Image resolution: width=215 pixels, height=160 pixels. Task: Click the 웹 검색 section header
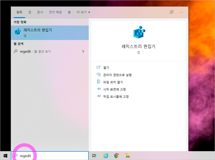[x=18, y=44]
